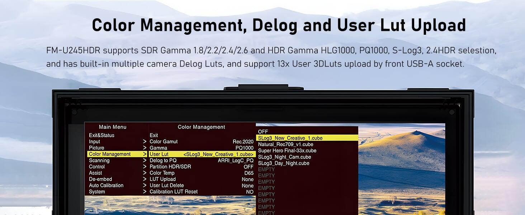Choose Assist from the Main Menu
The width and height of the screenshot is (525, 215).
(x=95, y=173)
